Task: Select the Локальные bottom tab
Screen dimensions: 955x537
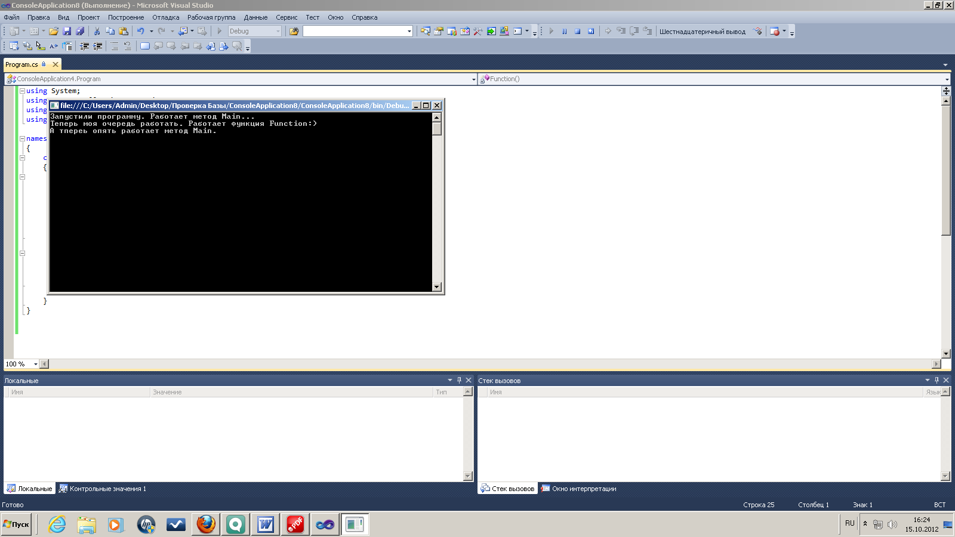Action: coord(29,489)
